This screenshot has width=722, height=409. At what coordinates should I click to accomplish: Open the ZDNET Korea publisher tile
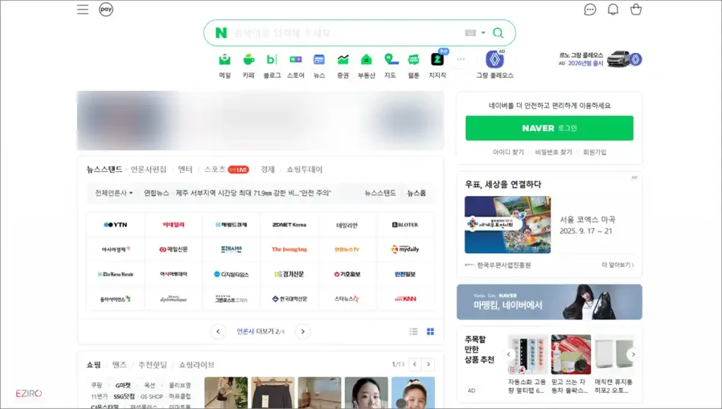click(x=289, y=225)
